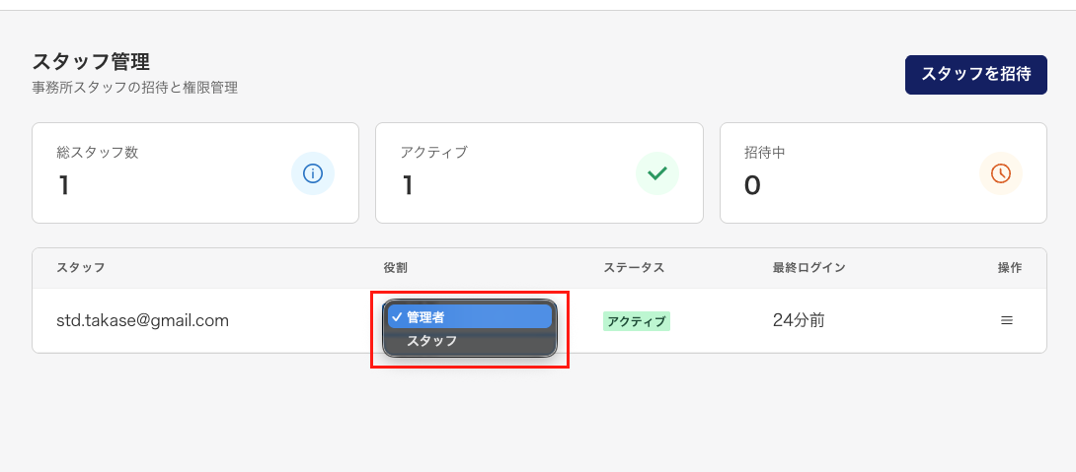Image resolution: width=1076 pixels, height=472 pixels.
Task: Click the ステータス column header
Action: (634, 268)
